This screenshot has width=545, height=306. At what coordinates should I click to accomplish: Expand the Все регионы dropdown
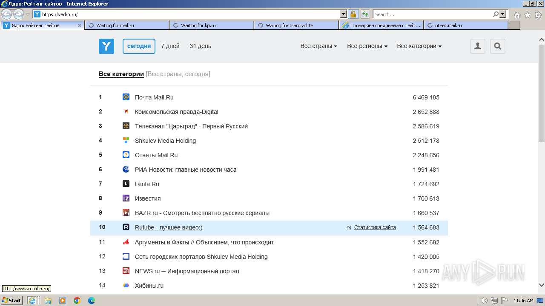(367, 46)
